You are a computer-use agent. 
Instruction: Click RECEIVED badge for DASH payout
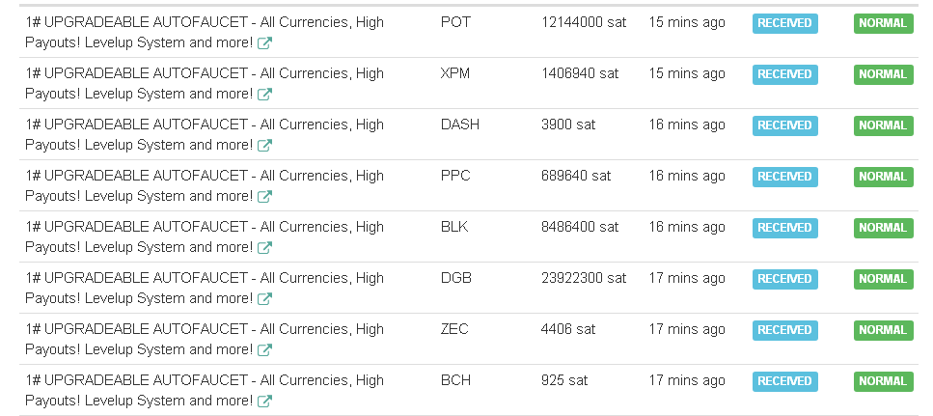pos(784,125)
